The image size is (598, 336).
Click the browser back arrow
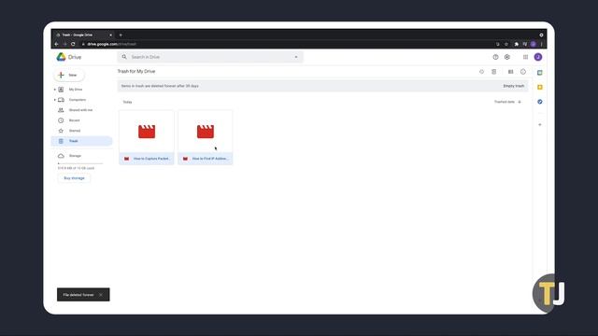point(56,44)
